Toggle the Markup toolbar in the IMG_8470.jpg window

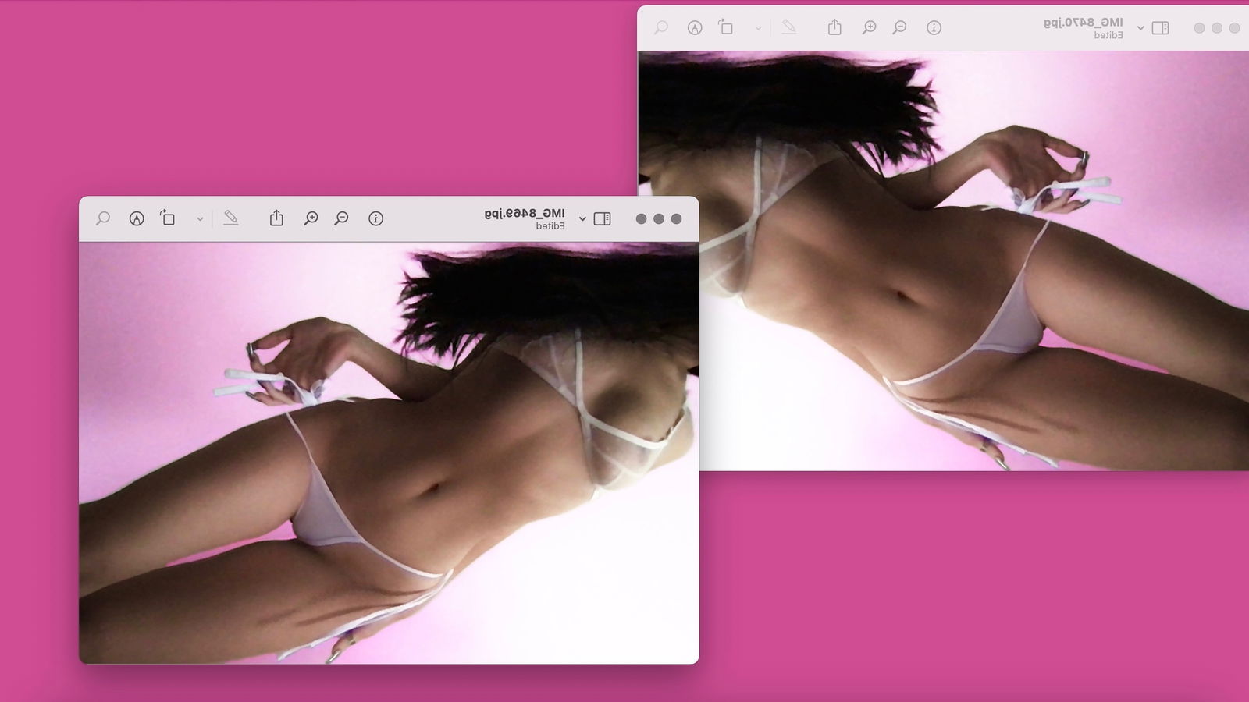(695, 27)
